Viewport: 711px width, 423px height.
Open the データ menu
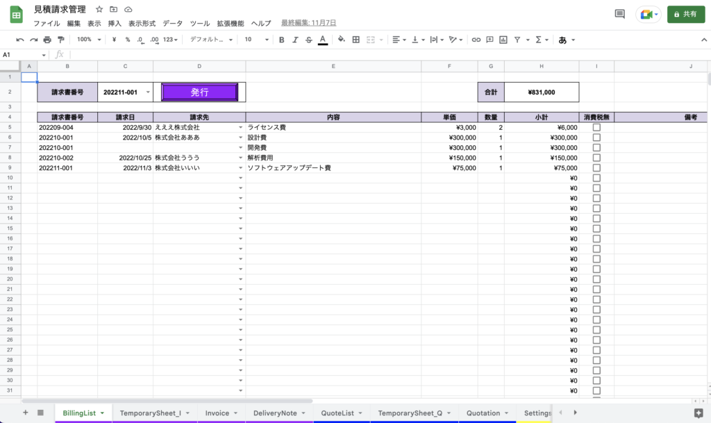pos(172,23)
